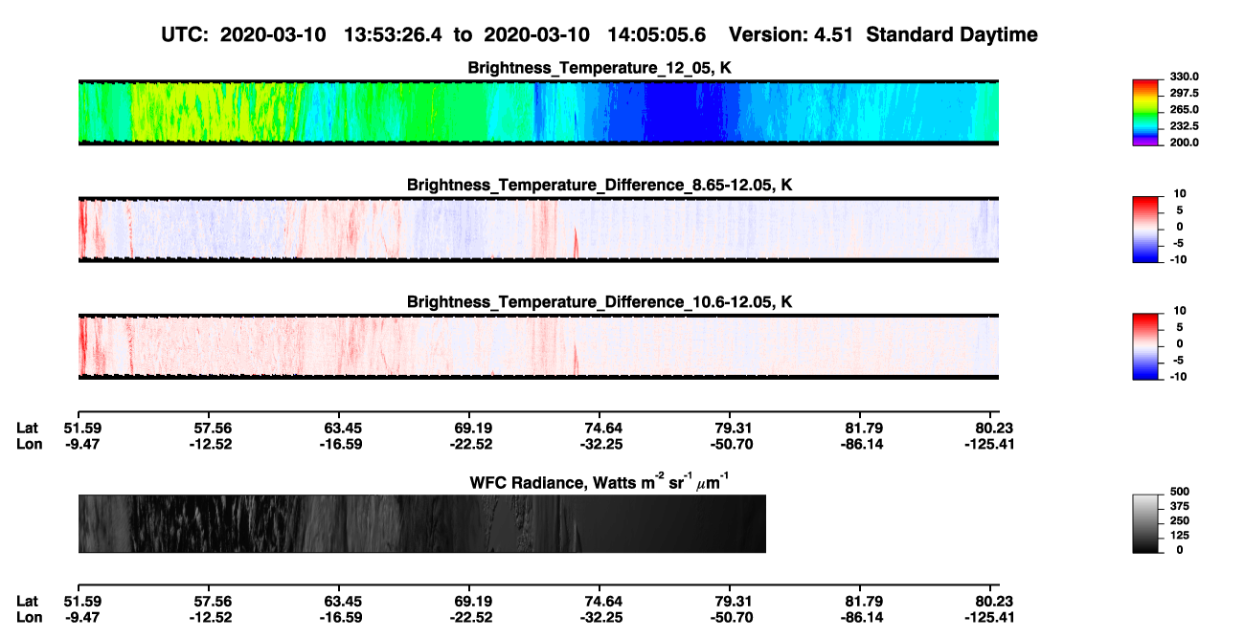Image resolution: width=1245 pixels, height=638 pixels.
Task: Click the '330.0' colorbar tick label
Action: click(x=1187, y=77)
